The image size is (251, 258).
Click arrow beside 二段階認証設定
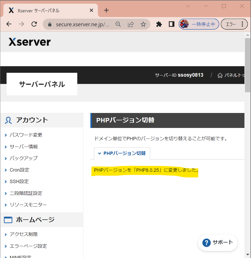click(x=6, y=193)
